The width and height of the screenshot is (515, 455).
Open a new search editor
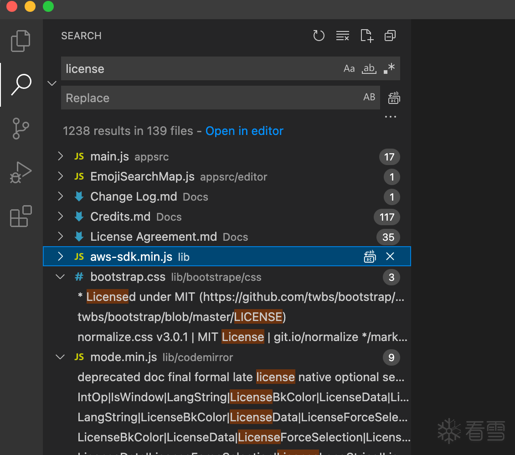point(366,36)
